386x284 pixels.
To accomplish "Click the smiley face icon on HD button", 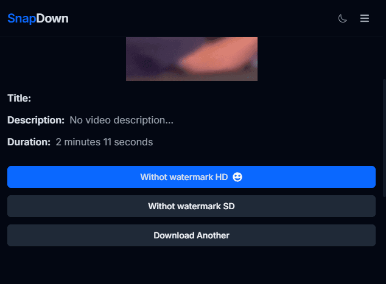I will click(x=237, y=177).
